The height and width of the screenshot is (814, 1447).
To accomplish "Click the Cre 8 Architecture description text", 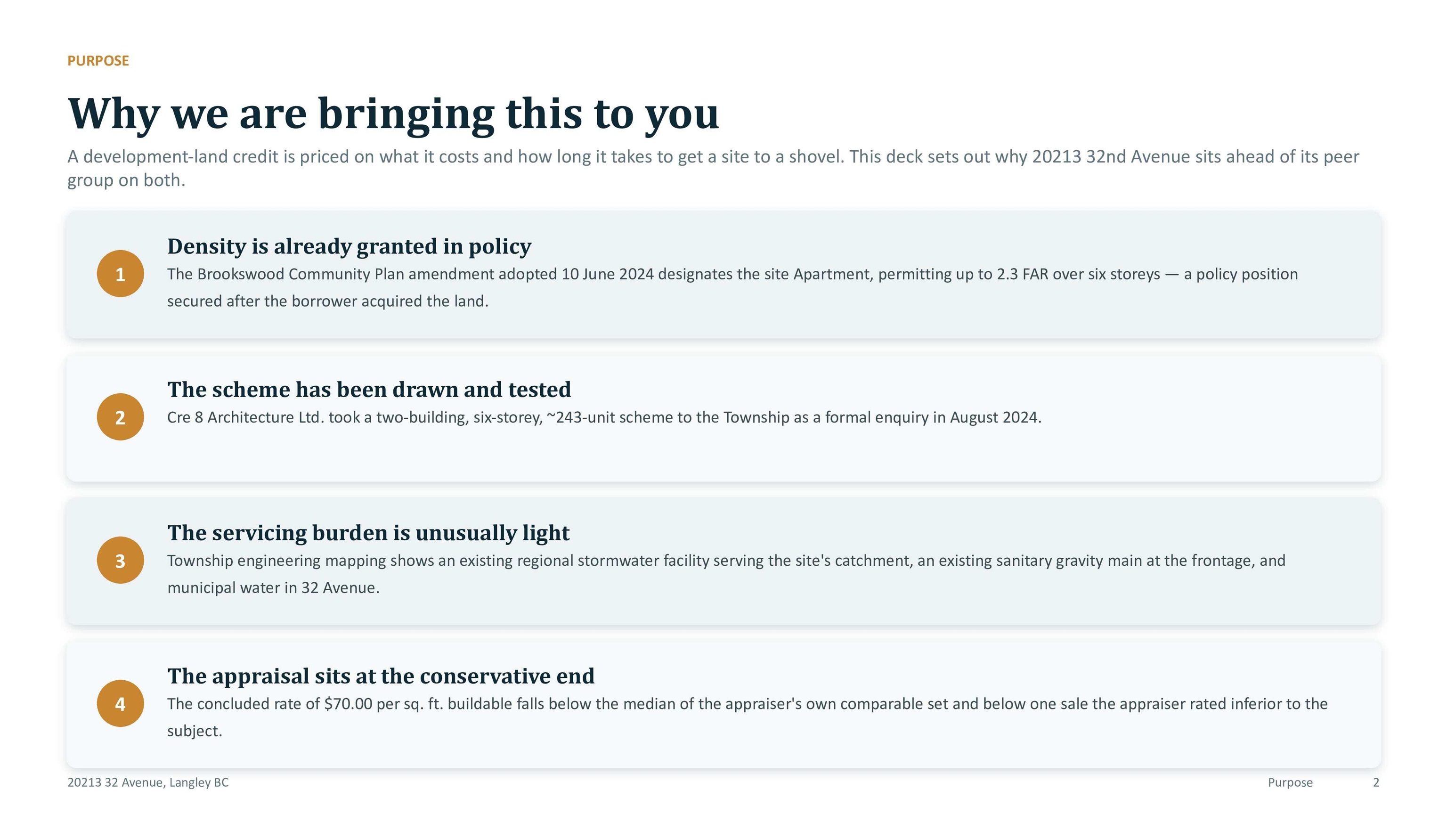I will pos(604,417).
